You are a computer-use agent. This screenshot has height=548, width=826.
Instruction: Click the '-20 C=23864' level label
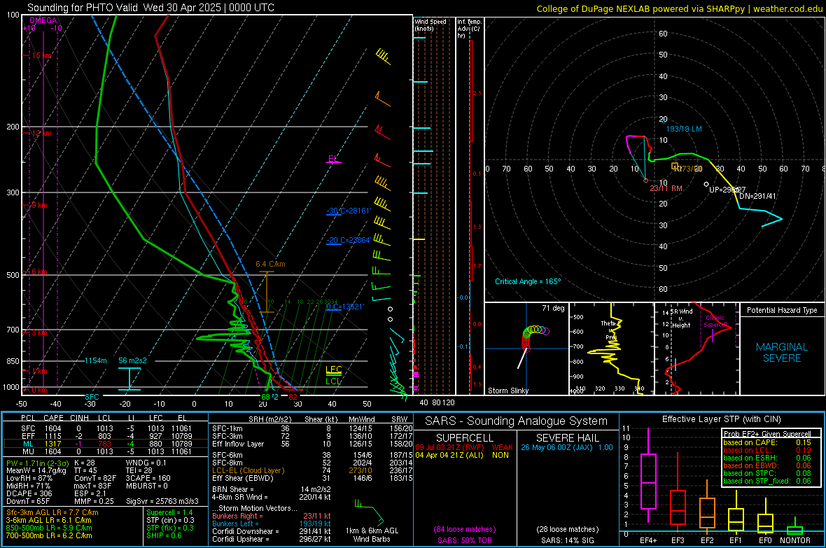pyautogui.click(x=348, y=240)
